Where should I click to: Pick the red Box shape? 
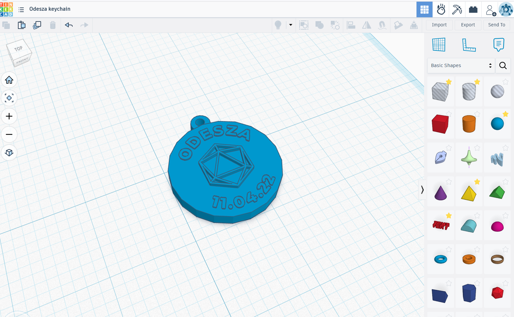440,124
